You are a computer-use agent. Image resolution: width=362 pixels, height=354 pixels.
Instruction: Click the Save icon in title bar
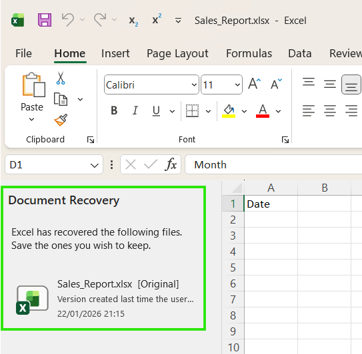coord(45,20)
